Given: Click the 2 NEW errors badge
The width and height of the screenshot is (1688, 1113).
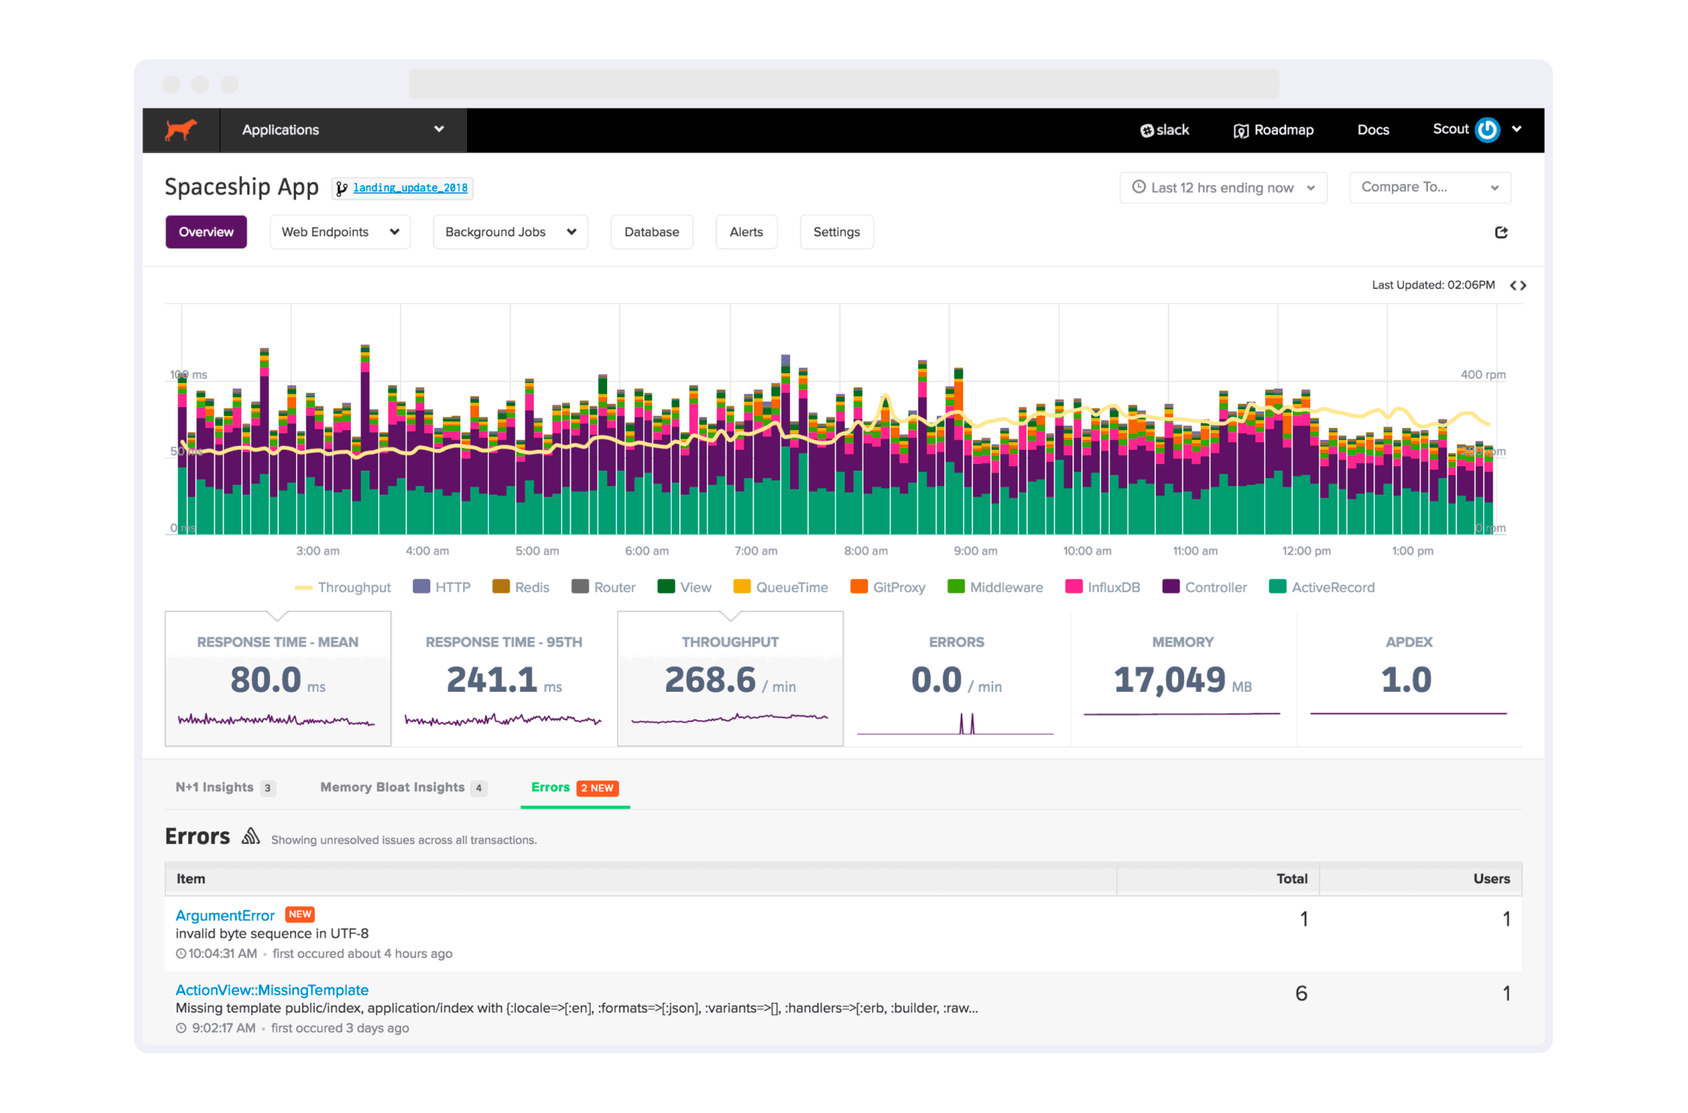Looking at the screenshot, I should click(597, 788).
